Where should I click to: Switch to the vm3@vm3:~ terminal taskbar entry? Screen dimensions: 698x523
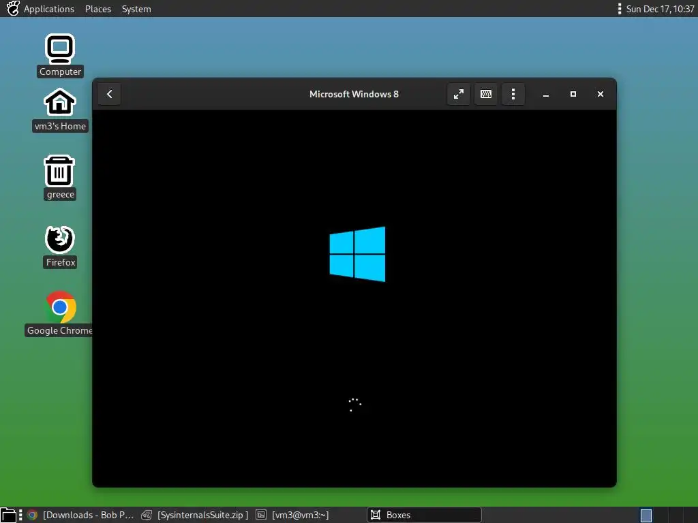tap(292, 515)
